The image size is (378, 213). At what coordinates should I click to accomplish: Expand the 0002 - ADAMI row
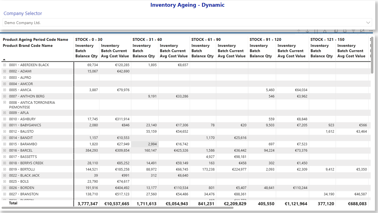pyautogui.click(x=5, y=71)
